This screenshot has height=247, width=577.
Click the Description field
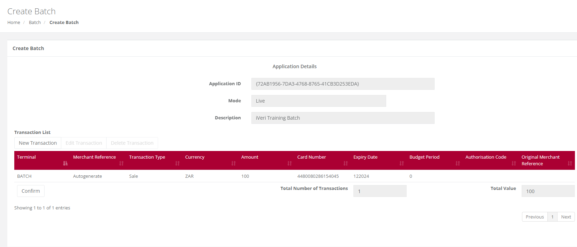coord(343,118)
